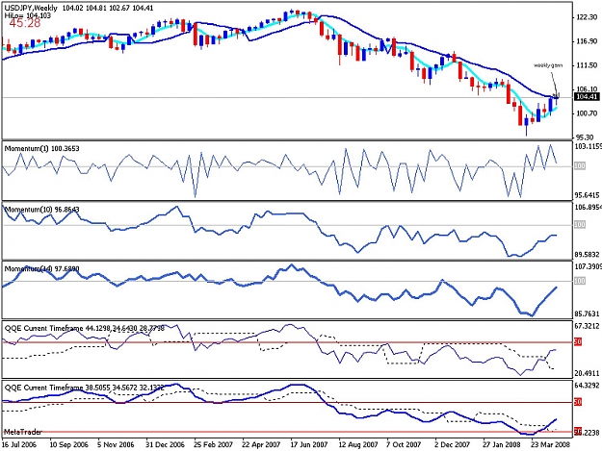Click the 100 level label in Momentum(1) pane

[x=580, y=166]
